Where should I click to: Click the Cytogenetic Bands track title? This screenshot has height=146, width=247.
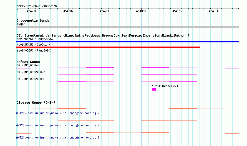tap(33, 21)
